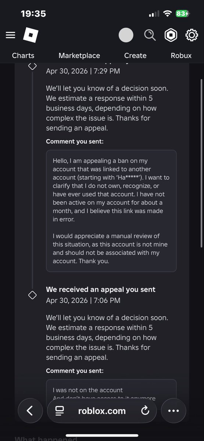This screenshot has width=204, height=441.
Task: Open the Robux hexagon icon
Action: coord(171,35)
